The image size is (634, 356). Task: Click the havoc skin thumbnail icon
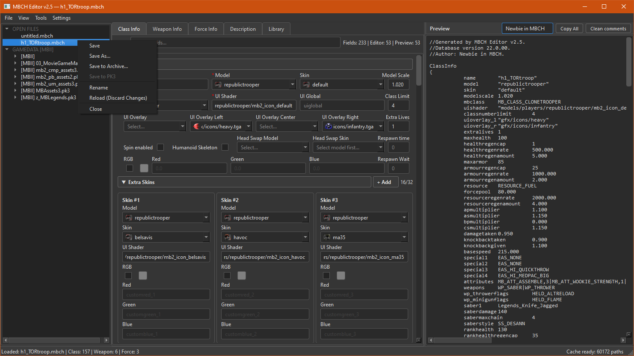(228, 237)
